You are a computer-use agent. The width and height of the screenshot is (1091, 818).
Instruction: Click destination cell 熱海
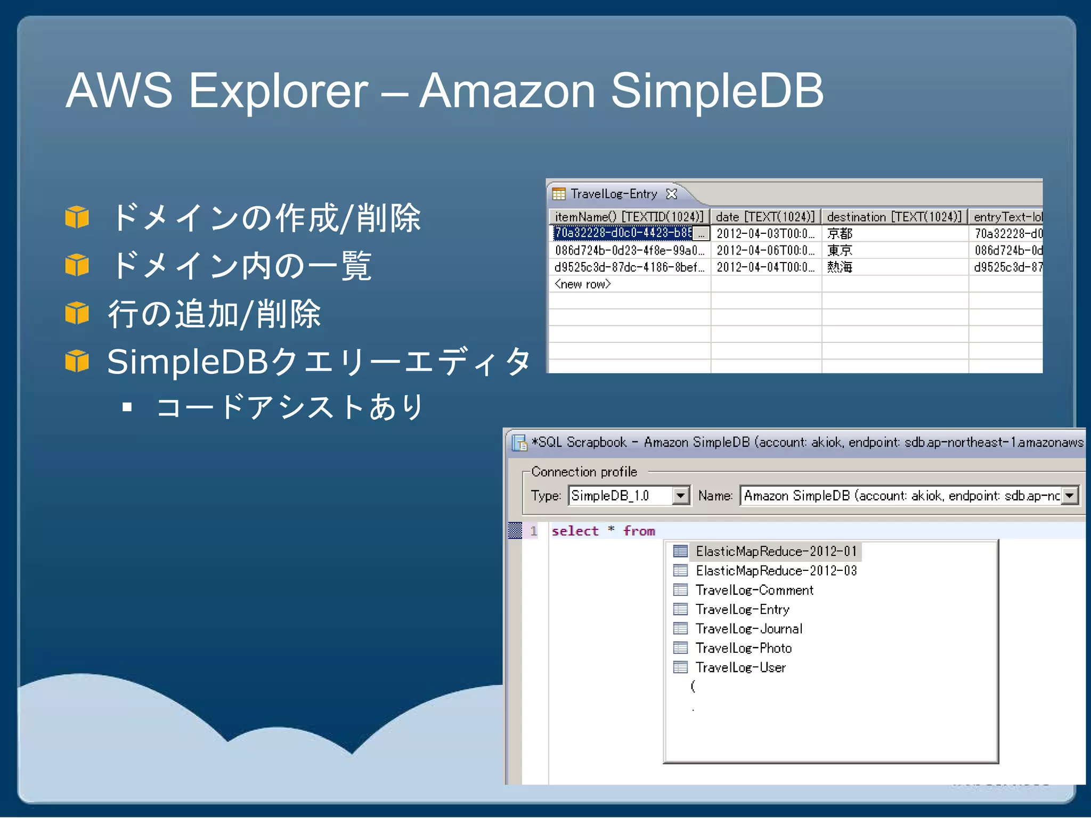click(x=894, y=267)
